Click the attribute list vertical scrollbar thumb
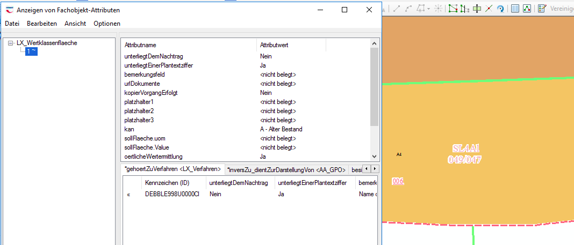The image size is (574, 245). point(374,86)
